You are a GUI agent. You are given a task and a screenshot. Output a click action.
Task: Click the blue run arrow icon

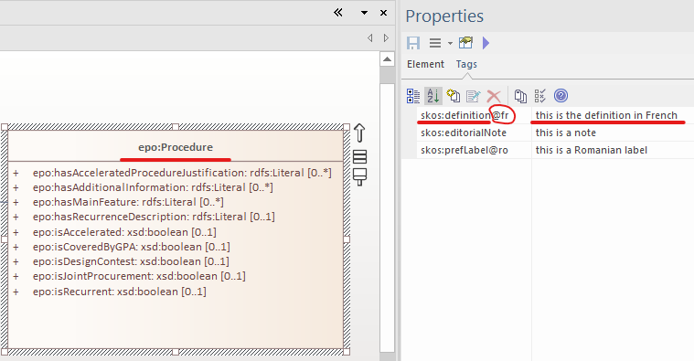click(x=486, y=43)
